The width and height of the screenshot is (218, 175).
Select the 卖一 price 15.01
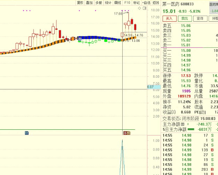pos(186,45)
